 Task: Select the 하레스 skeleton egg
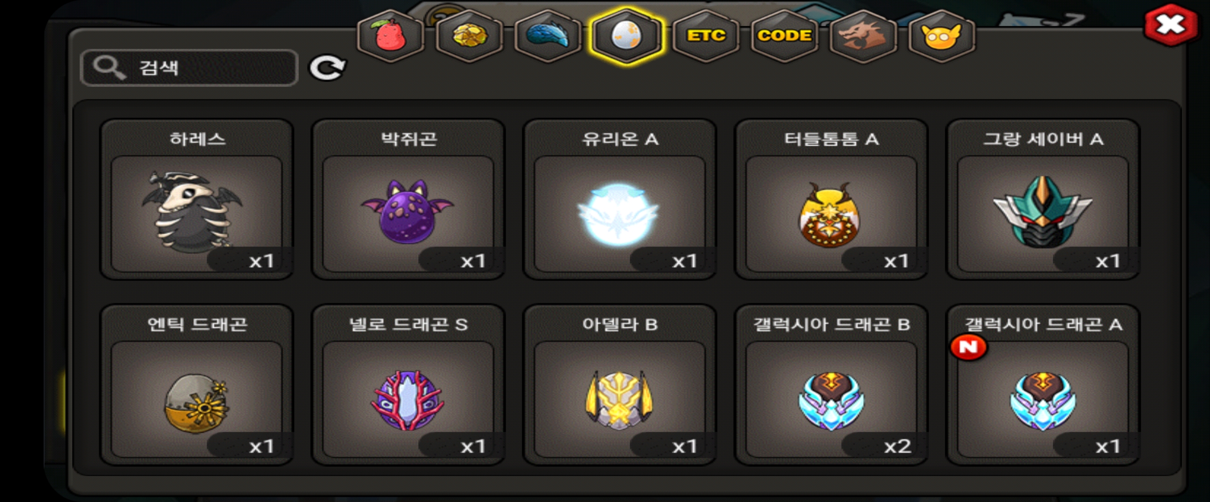[197, 199]
